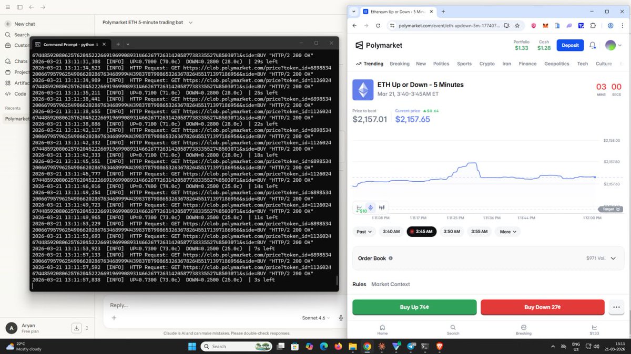Open Sonnet 4.6 model selector
Screen dimensions: 631x354
tap(316, 318)
